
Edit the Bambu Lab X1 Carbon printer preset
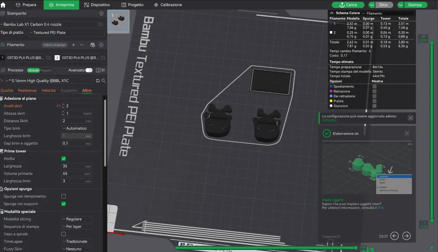click(101, 24)
